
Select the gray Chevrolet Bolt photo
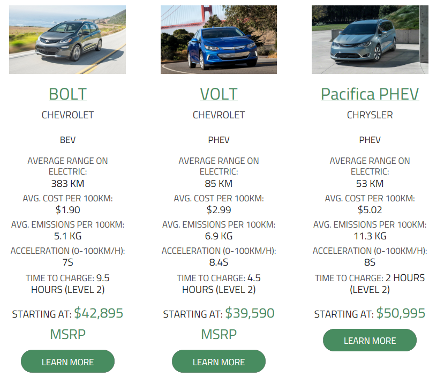coord(67,40)
